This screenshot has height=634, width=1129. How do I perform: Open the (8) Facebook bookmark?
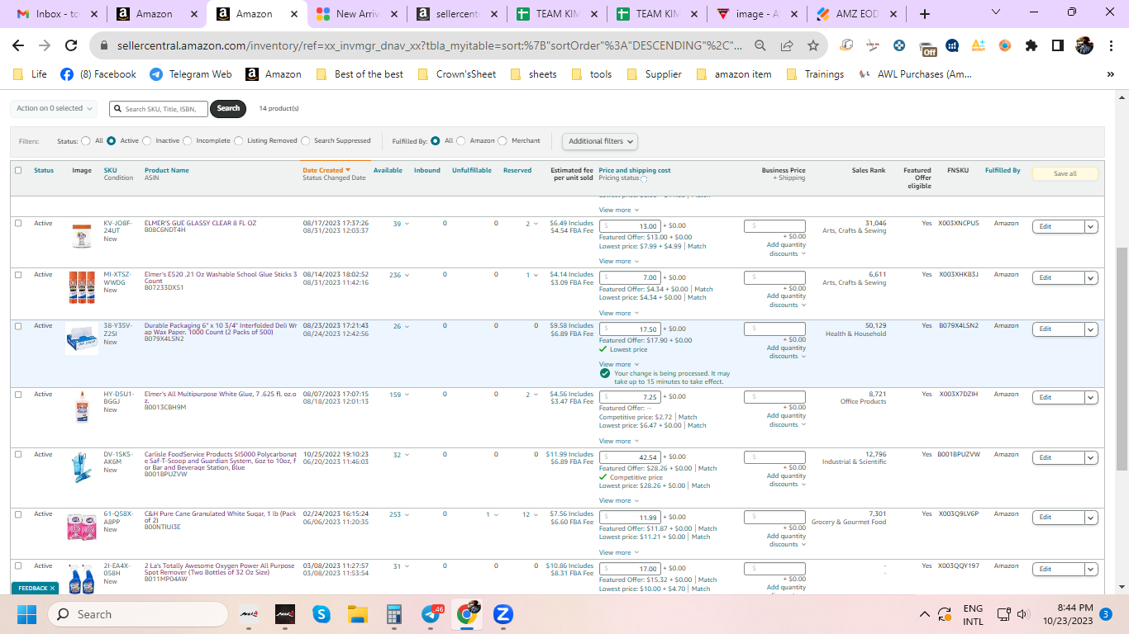coord(98,74)
